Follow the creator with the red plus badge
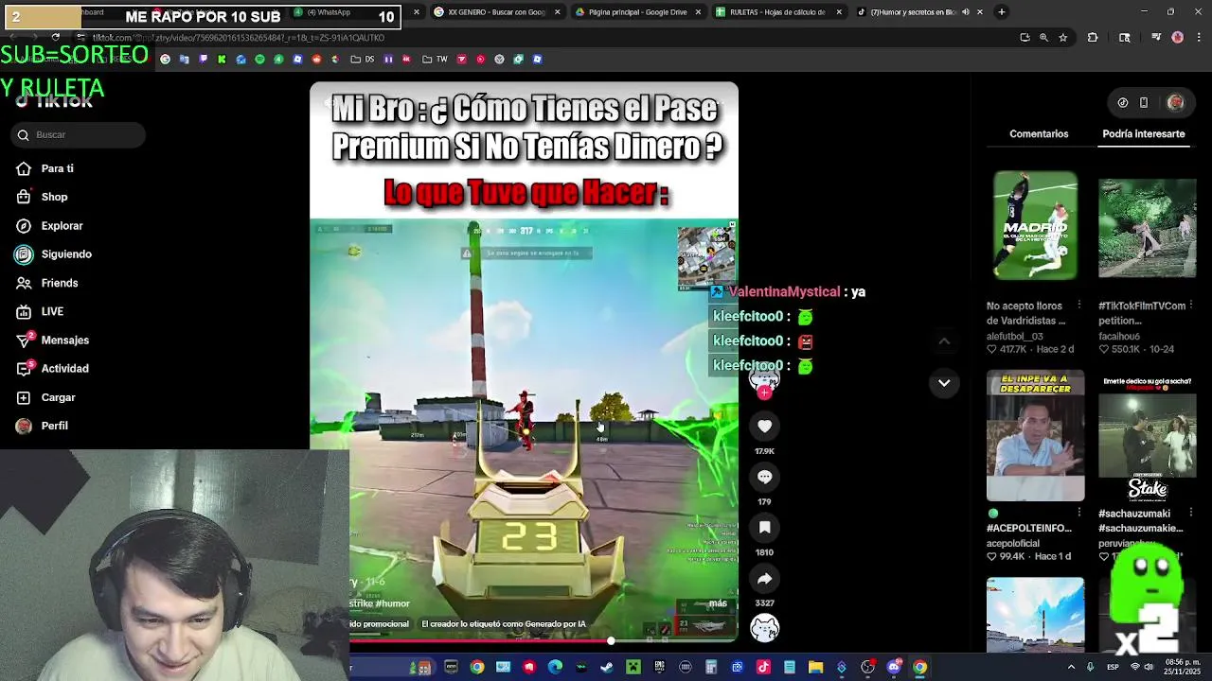Screen dimensions: 1212x681 tap(765, 393)
